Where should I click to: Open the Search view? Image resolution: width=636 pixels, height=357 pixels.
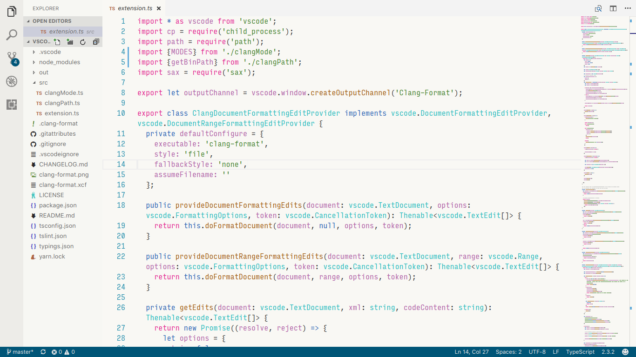pyautogui.click(x=11, y=34)
